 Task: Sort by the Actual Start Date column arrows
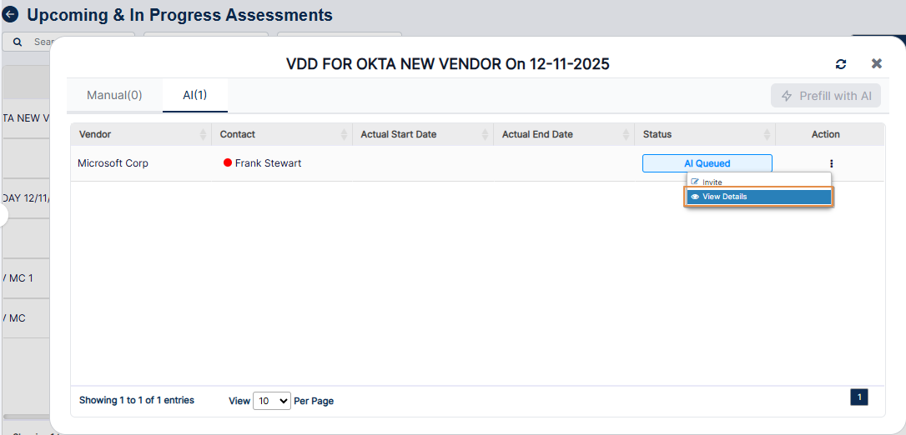pyautogui.click(x=485, y=134)
